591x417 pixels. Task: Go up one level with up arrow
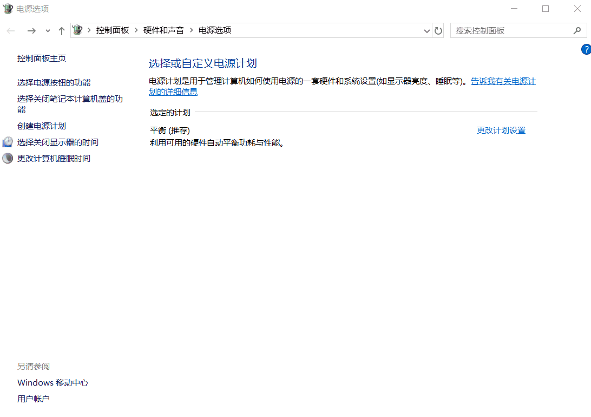point(61,31)
